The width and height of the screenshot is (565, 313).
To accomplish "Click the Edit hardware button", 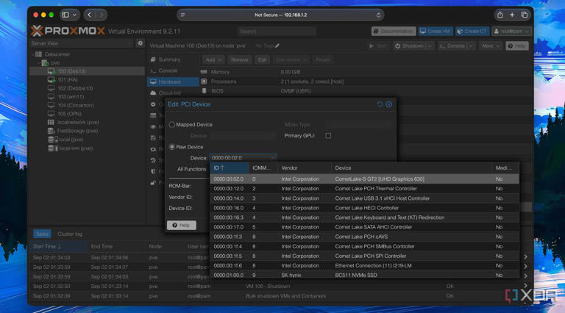I will click(262, 60).
